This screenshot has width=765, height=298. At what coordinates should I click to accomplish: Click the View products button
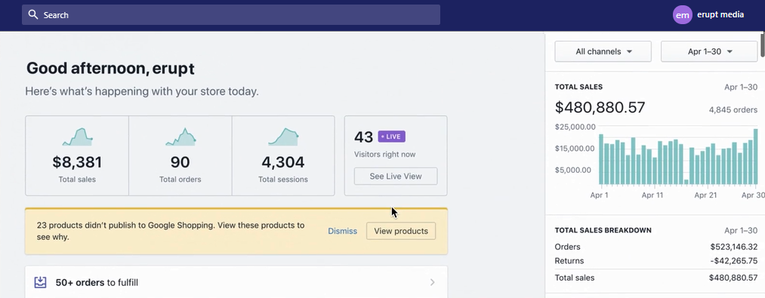401,231
